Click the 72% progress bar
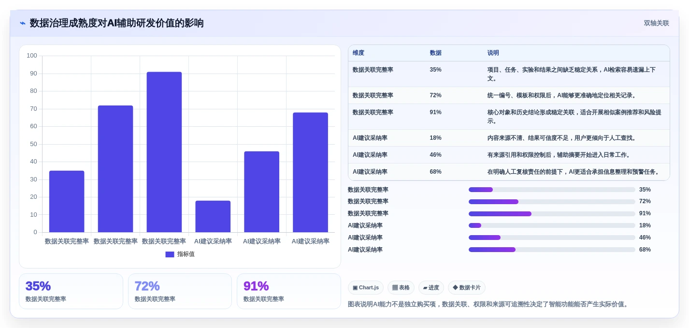The height and width of the screenshot is (328, 689). tap(552, 202)
